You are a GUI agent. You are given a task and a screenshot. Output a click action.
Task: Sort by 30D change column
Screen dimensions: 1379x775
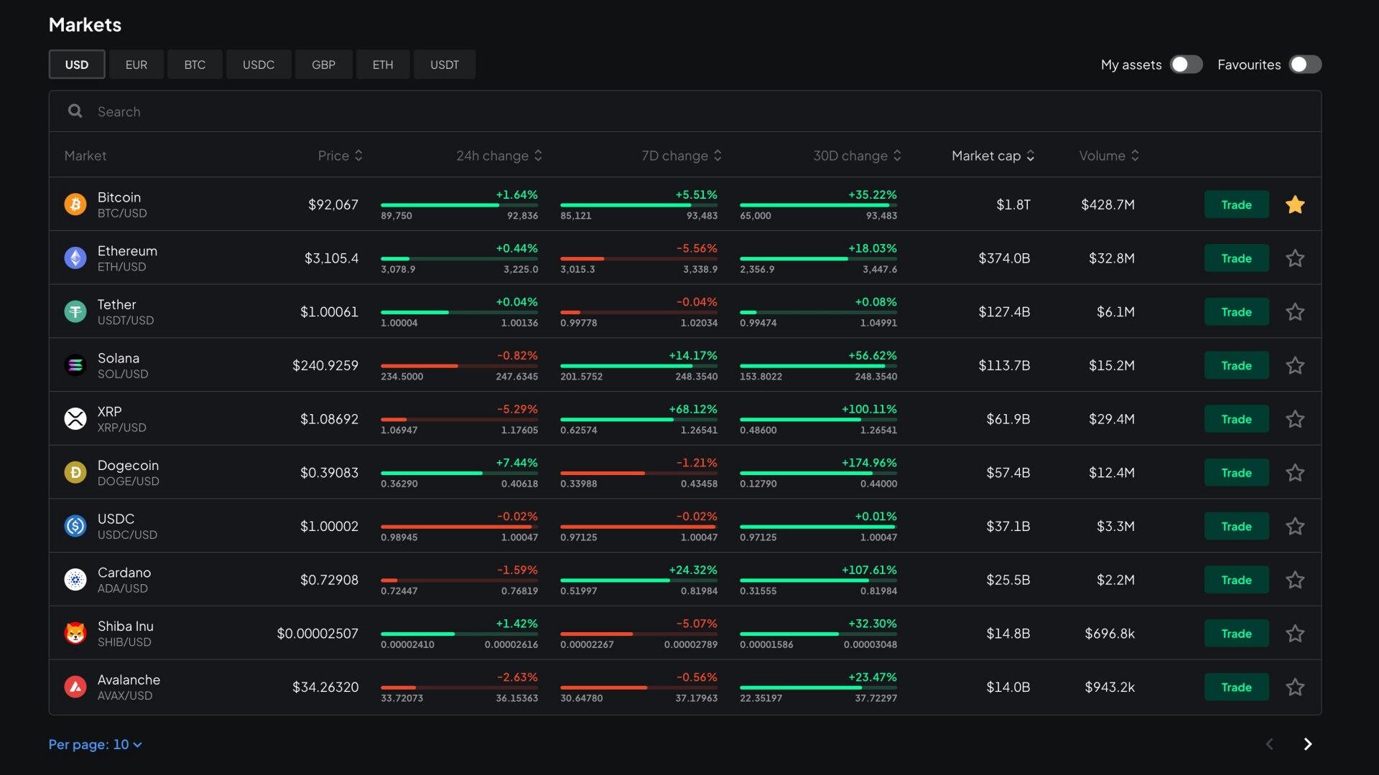[x=857, y=156]
